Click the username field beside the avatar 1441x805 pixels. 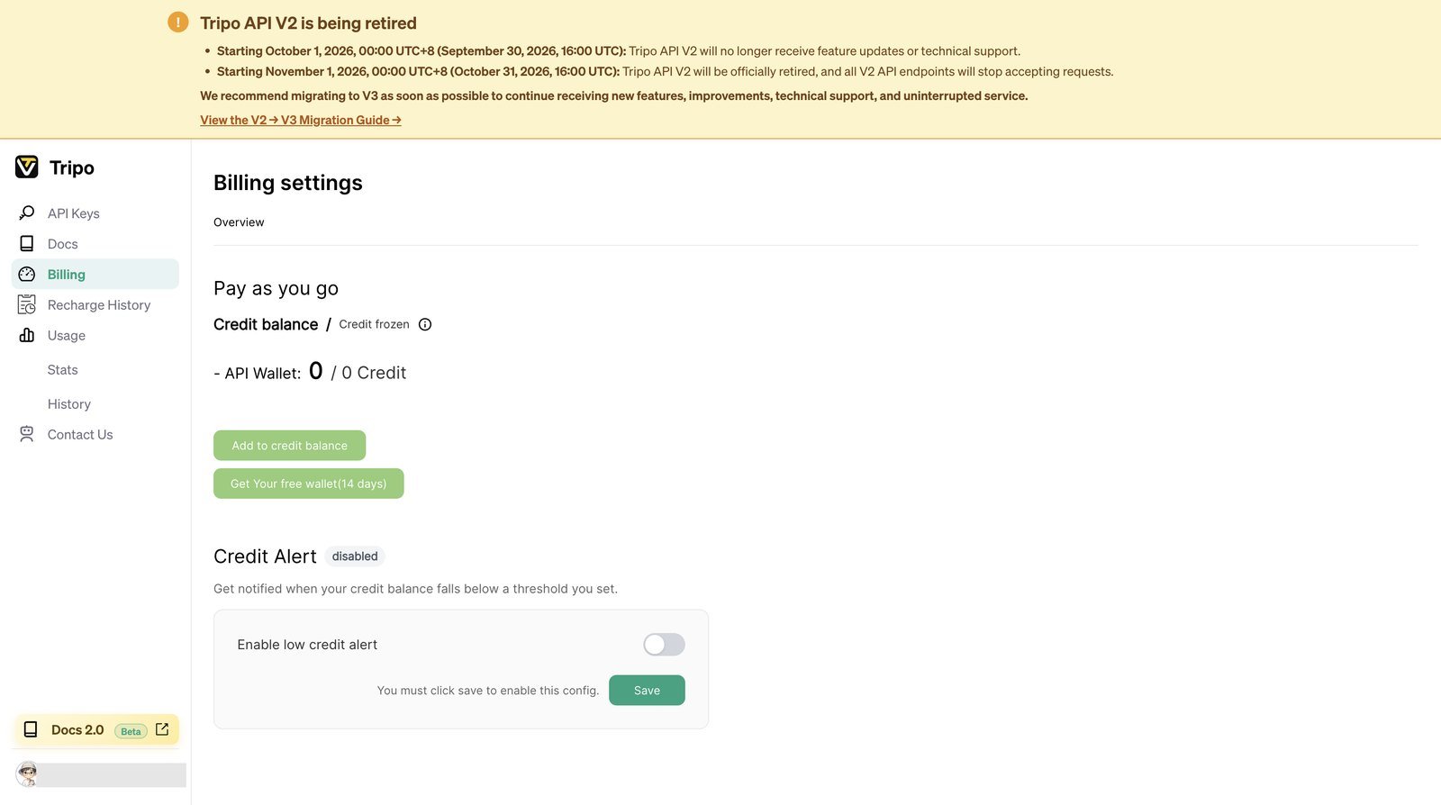[x=113, y=775]
